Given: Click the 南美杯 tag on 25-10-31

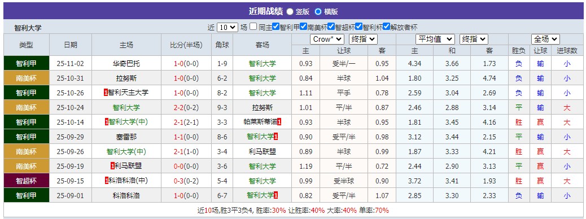Looking at the screenshot, I should tap(26, 78).
